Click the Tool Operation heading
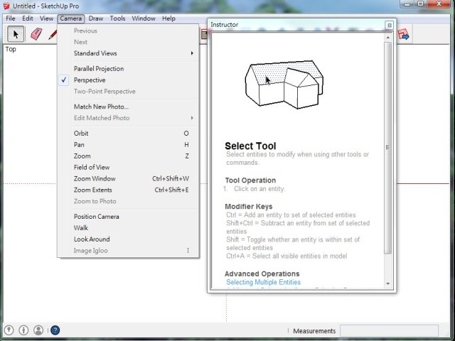The width and height of the screenshot is (455, 341). point(250,180)
